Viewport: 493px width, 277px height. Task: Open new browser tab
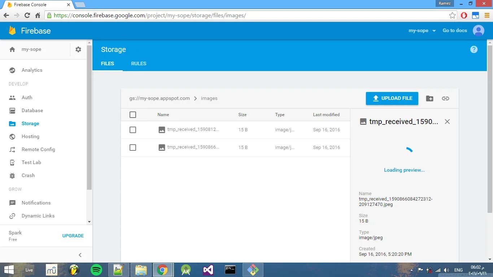pos(80,5)
